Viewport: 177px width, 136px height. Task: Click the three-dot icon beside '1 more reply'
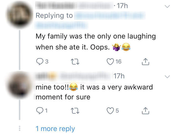coord(19,129)
